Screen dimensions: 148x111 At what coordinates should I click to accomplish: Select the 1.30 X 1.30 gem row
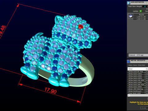click(141, 17)
